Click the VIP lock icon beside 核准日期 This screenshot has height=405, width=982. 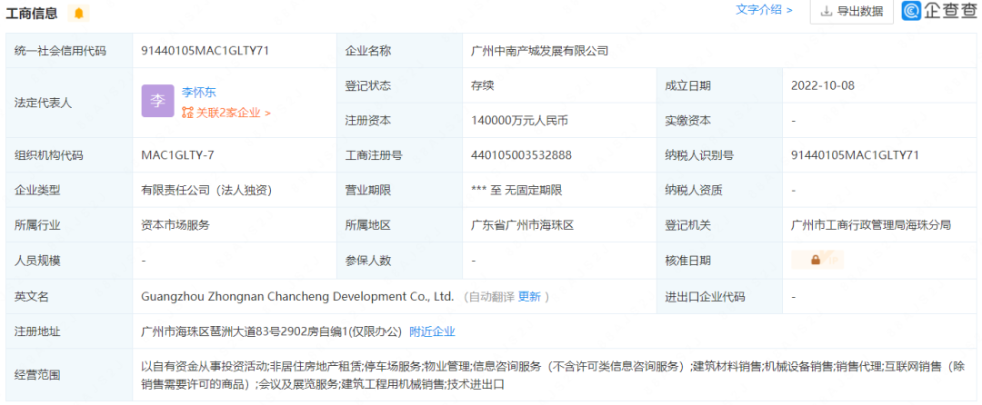(x=817, y=260)
